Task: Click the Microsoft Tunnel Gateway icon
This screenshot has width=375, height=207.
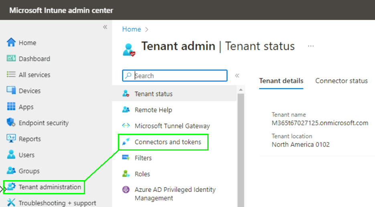Action: pyautogui.click(x=126, y=126)
